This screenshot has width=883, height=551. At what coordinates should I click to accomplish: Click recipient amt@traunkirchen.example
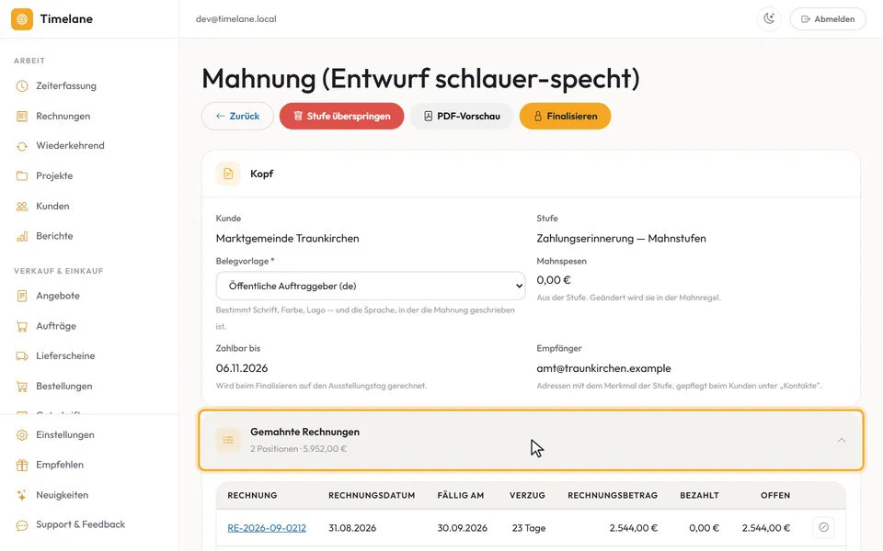[x=603, y=368]
